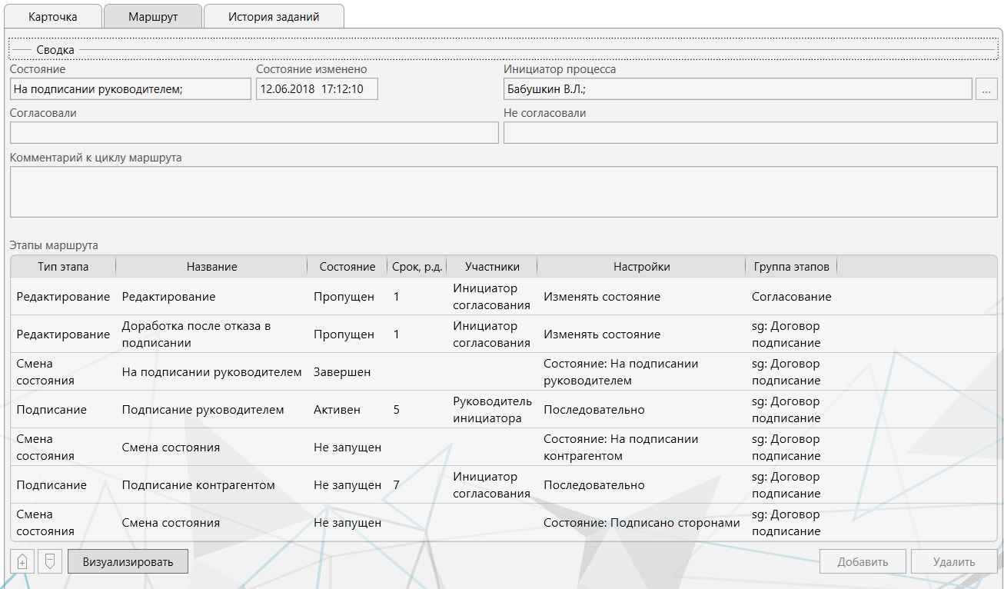Open the История заданий tab
Screen dimensions: 1004x589
pyautogui.click(x=274, y=17)
